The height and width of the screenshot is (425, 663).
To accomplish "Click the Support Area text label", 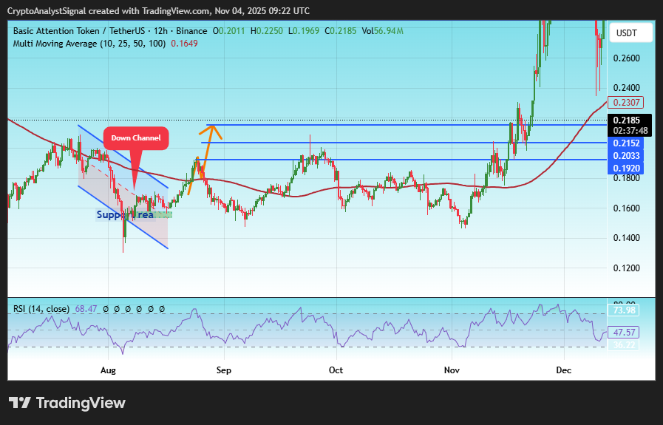I will coord(126,215).
